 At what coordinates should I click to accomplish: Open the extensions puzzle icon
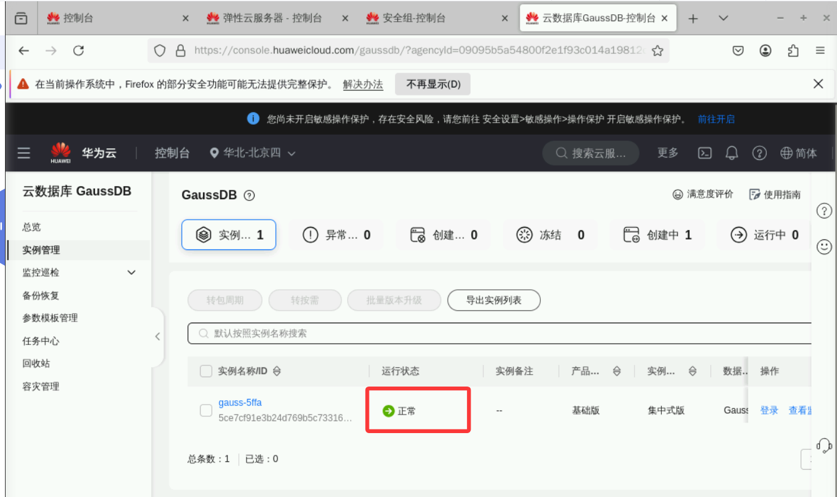(793, 51)
